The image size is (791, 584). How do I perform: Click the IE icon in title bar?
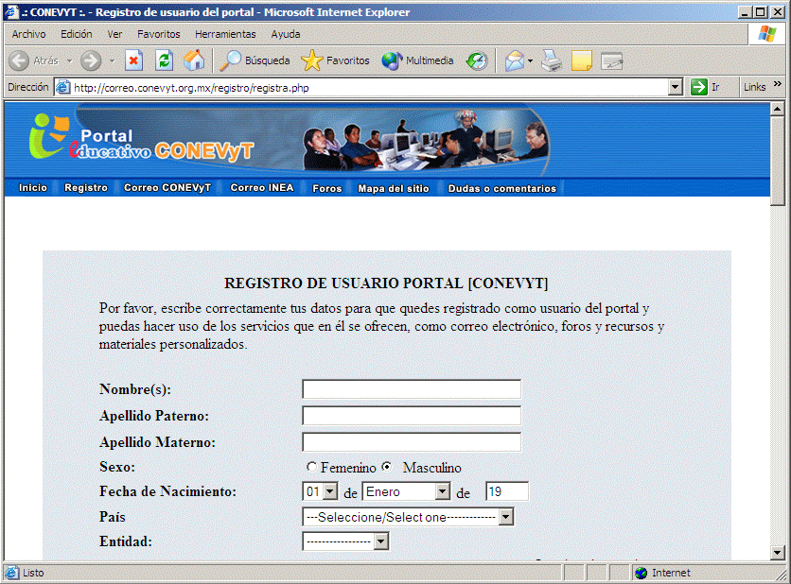(x=11, y=11)
